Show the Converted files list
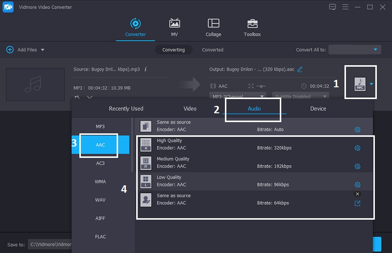This screenshot has height=253, width=392. (213, 50)
